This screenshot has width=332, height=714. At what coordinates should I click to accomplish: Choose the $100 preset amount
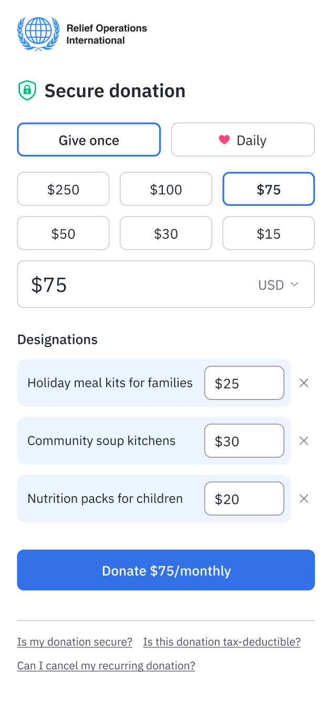pos(166,189)
